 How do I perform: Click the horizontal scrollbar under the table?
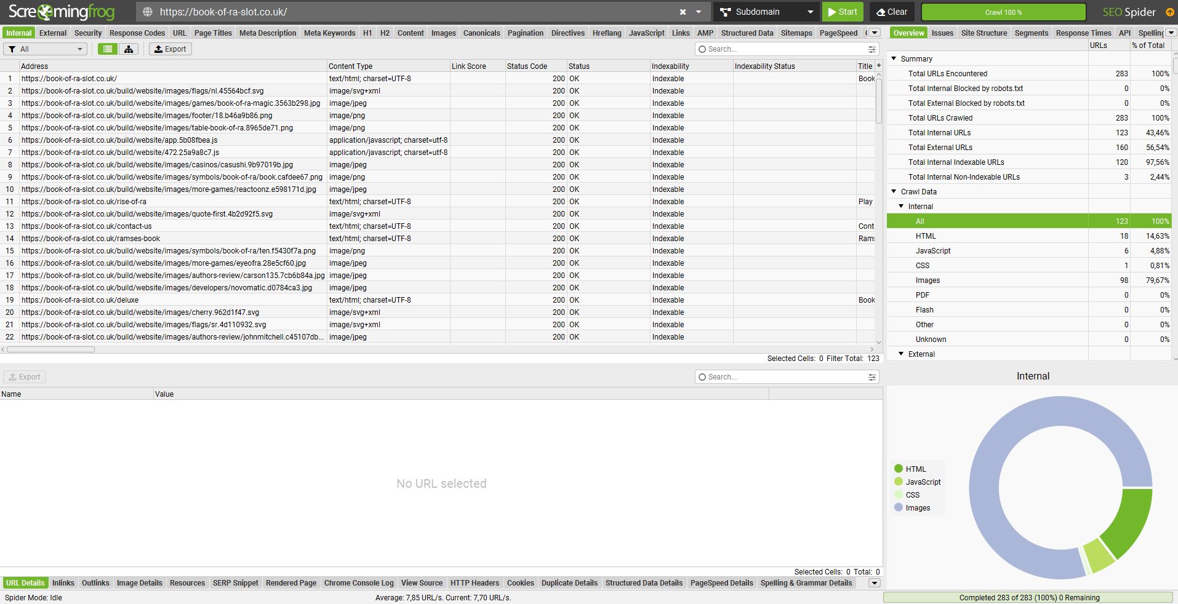pos(50,349)
